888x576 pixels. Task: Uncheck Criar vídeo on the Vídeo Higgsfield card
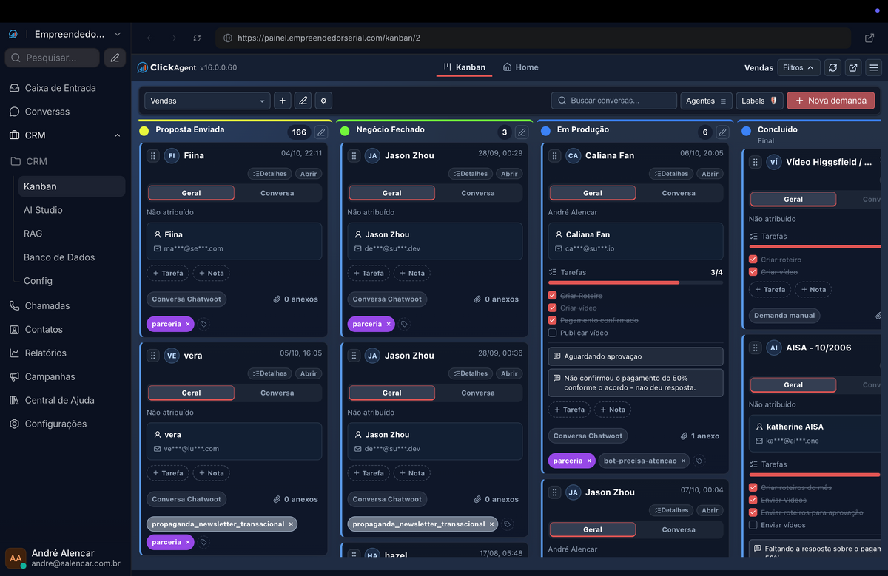tap(753, 272)
